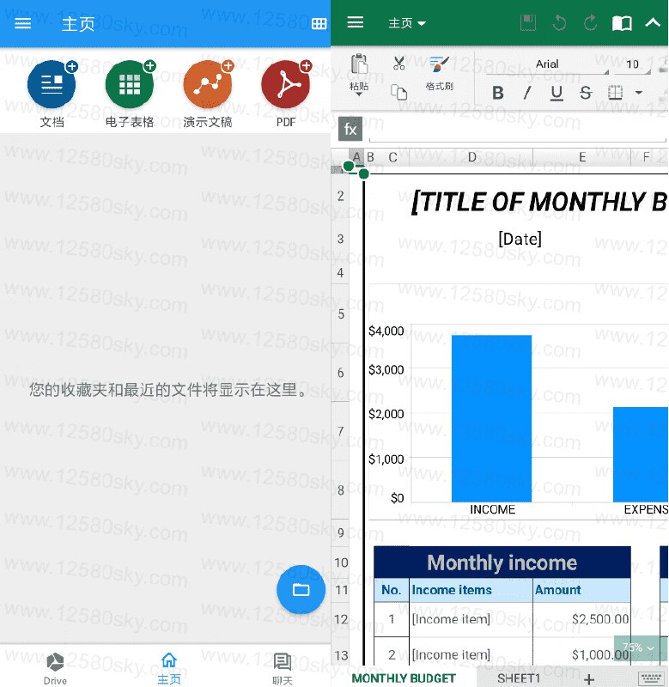Screen dimensions: 669x687
Task: Redo the last action
Action: (x=590, y=23)
